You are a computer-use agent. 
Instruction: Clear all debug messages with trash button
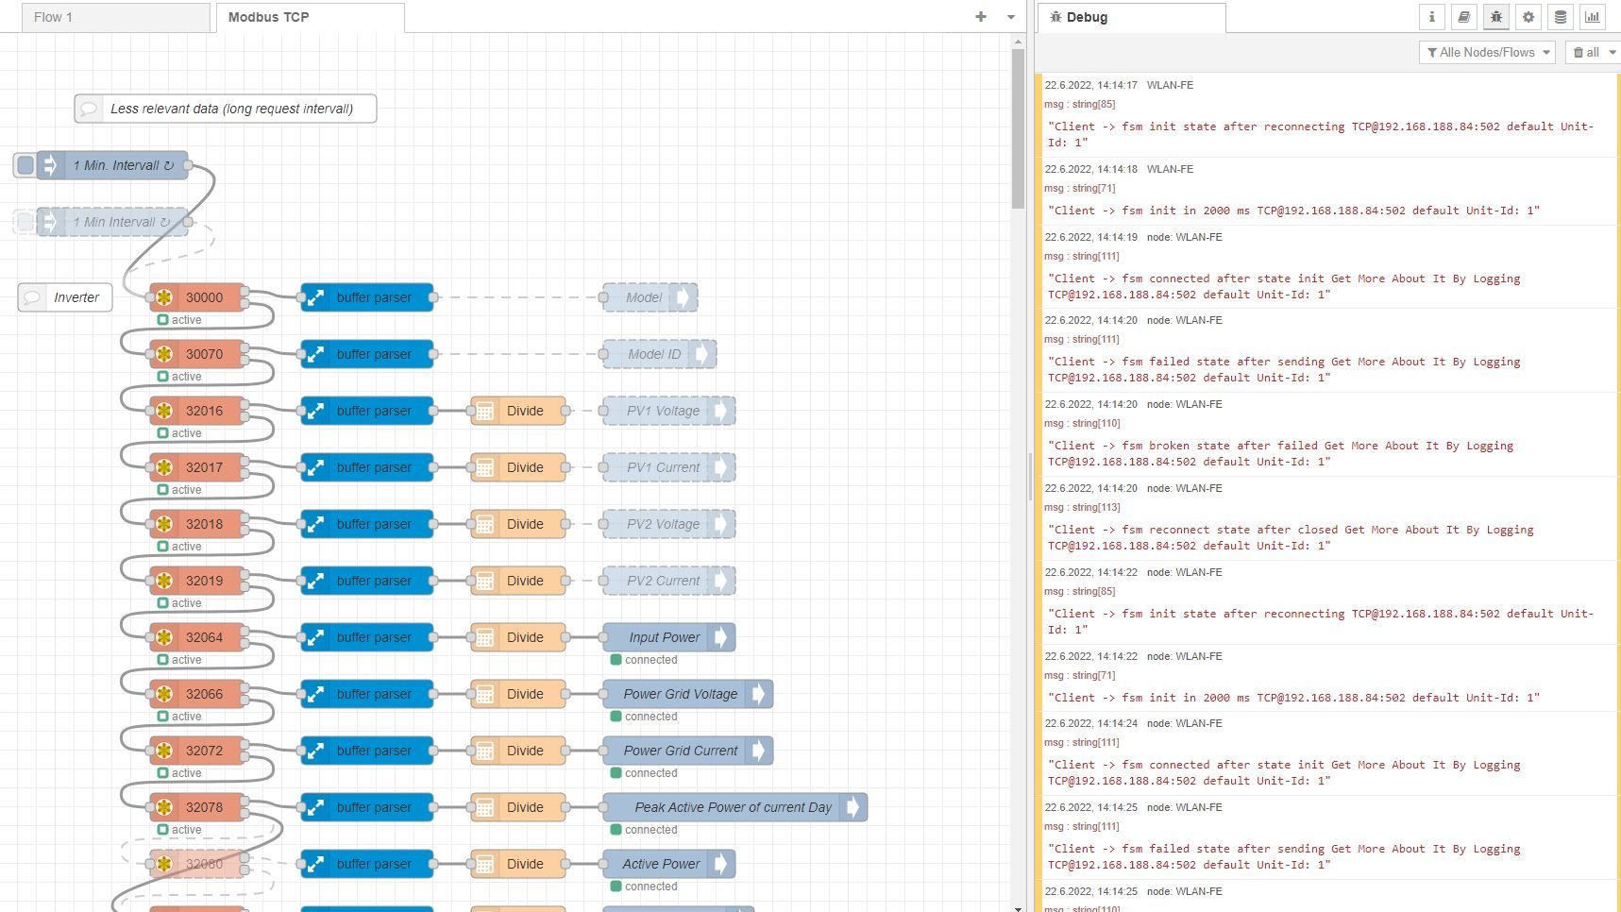click(1586, 52)
